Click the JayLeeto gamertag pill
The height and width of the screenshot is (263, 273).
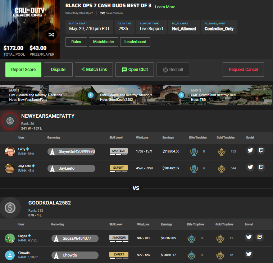point(71,168)
